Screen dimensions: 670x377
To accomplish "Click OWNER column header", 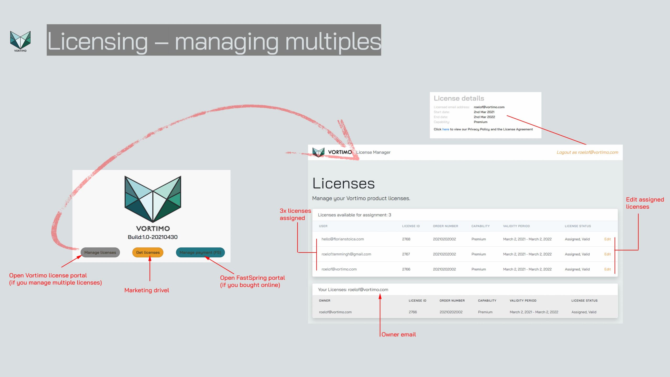I will (x=325, y=301).
